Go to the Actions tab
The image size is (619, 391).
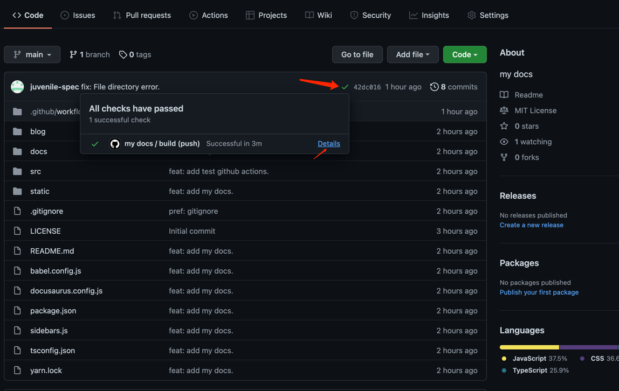tap(209, 16)
